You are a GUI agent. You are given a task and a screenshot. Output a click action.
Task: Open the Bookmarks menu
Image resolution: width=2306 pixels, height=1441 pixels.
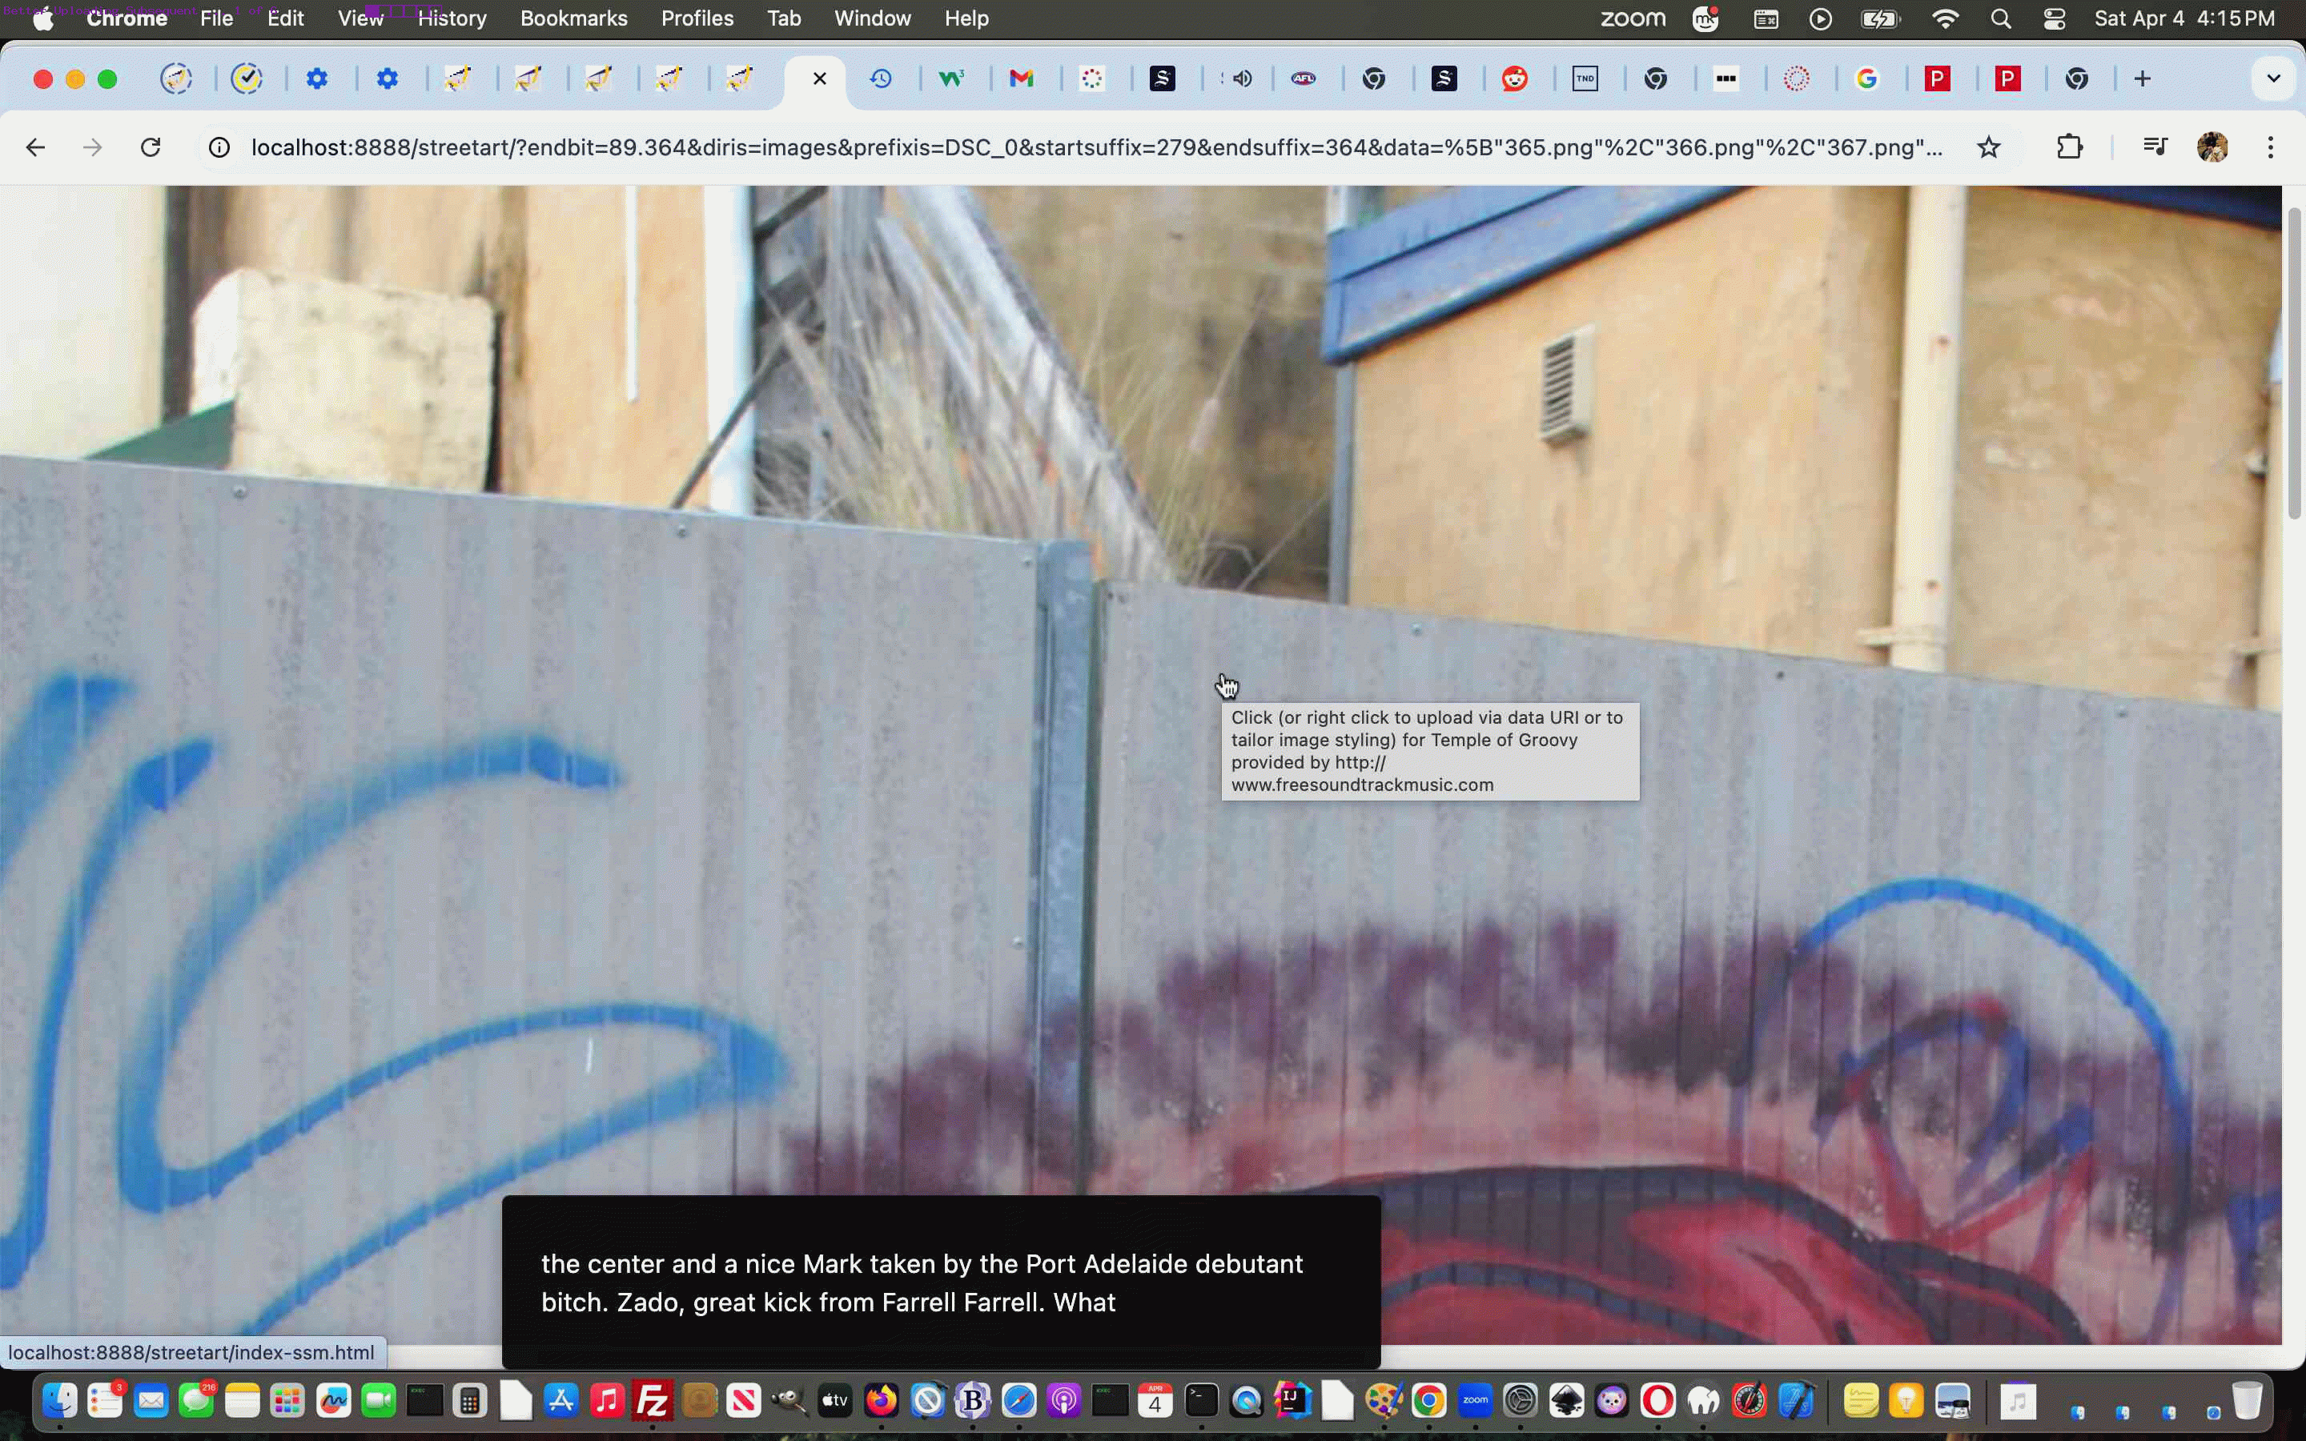572,18
